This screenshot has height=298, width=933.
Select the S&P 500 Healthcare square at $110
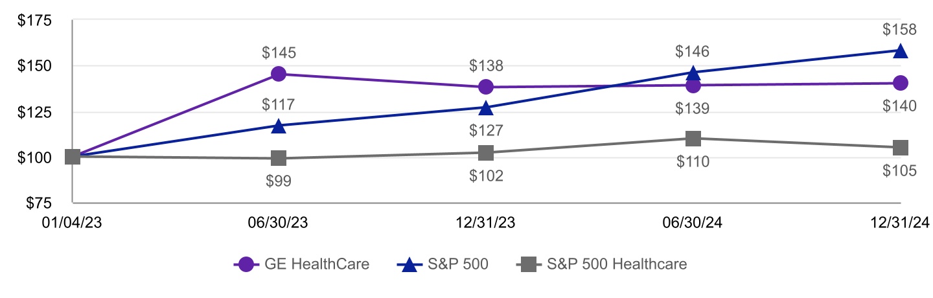(x=693, y=138)
